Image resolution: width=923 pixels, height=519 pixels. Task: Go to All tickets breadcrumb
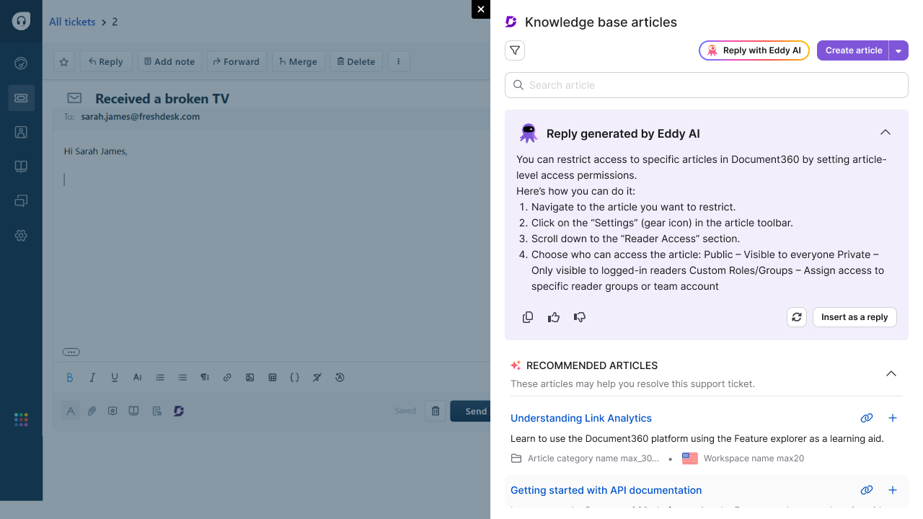point(72,22)
